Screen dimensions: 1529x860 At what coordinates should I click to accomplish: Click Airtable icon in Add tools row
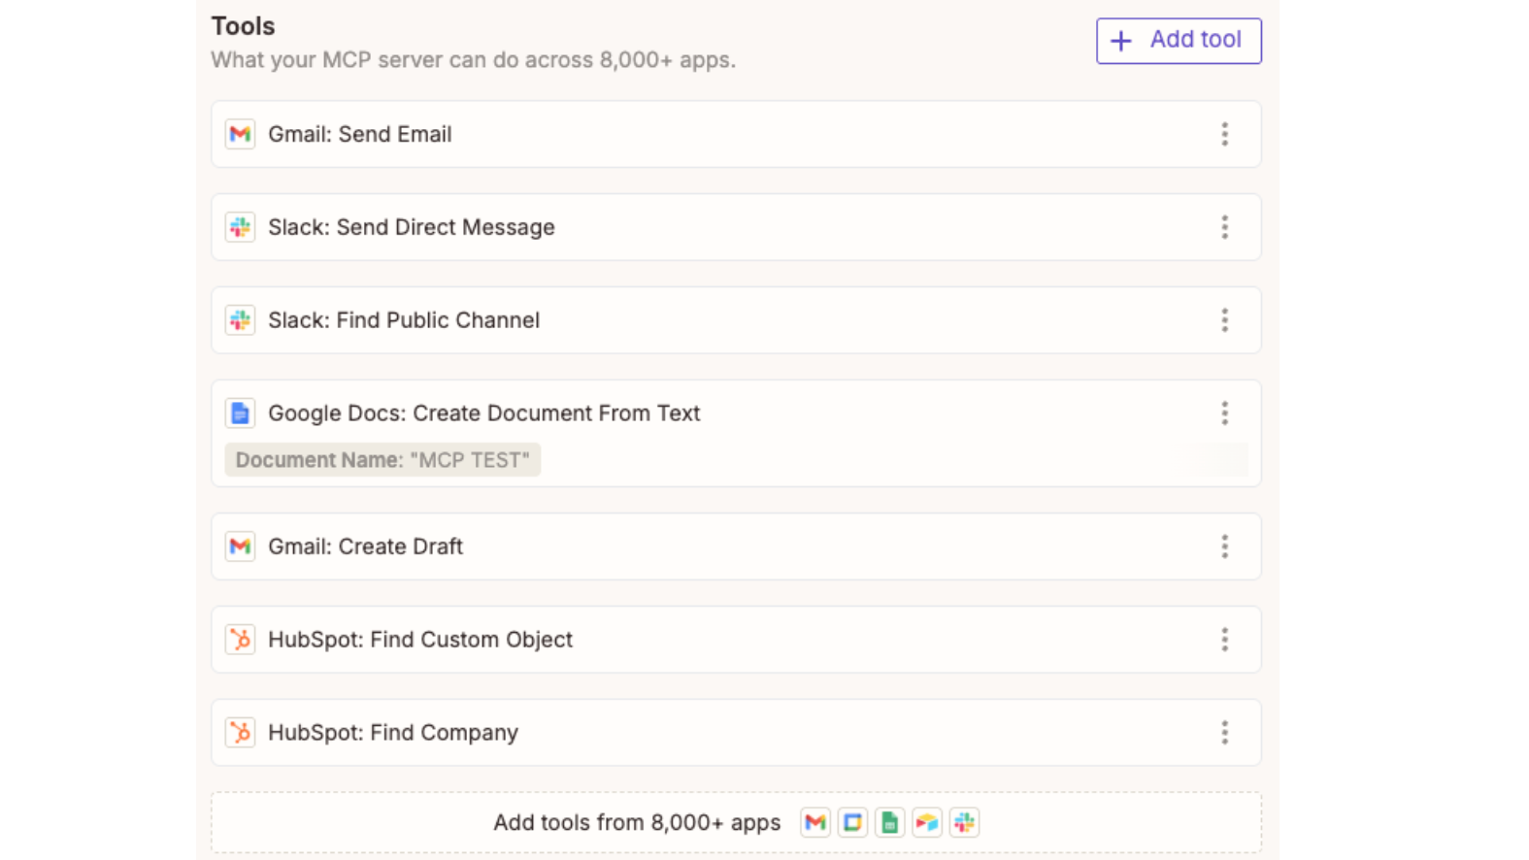(x=927, y=823)
